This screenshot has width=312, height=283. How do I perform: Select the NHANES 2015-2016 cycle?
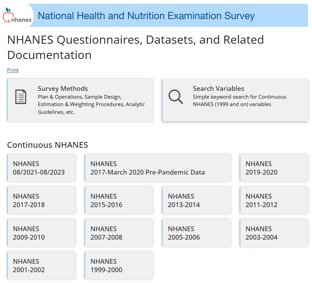click(x=118, y=200)
